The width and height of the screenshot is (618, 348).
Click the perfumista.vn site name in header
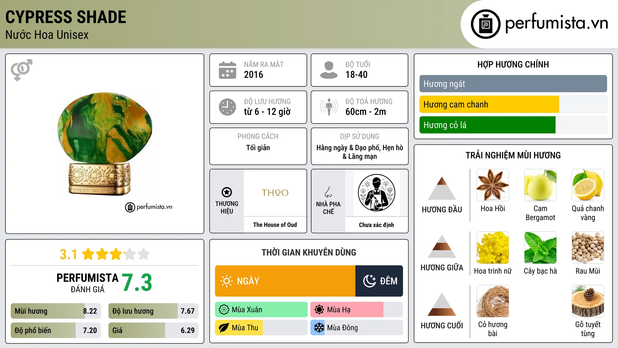pos(556,23)
